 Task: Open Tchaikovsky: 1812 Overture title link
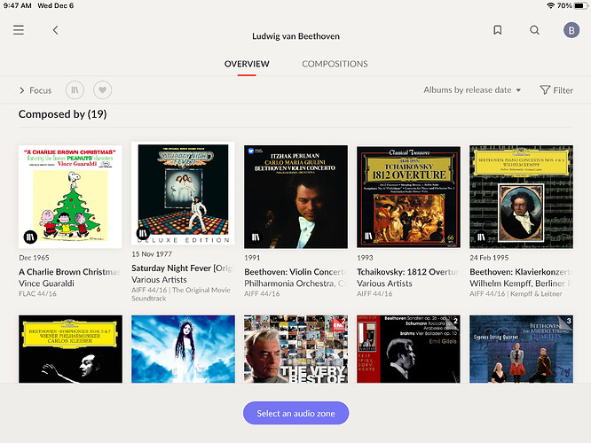(408, 272)
